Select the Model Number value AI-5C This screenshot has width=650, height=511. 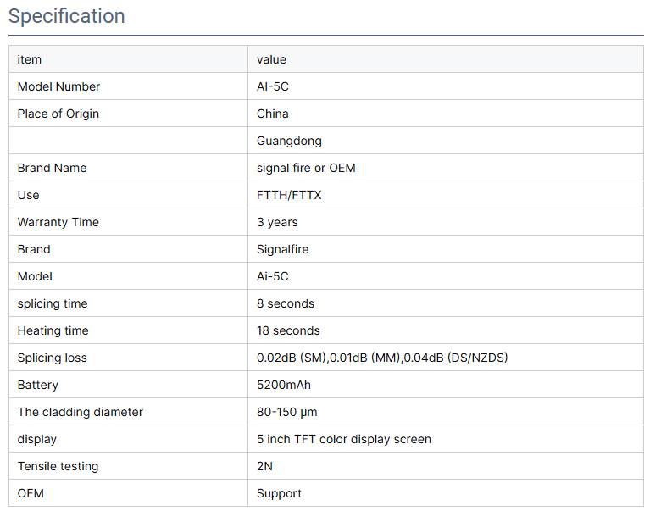(272, 86)
